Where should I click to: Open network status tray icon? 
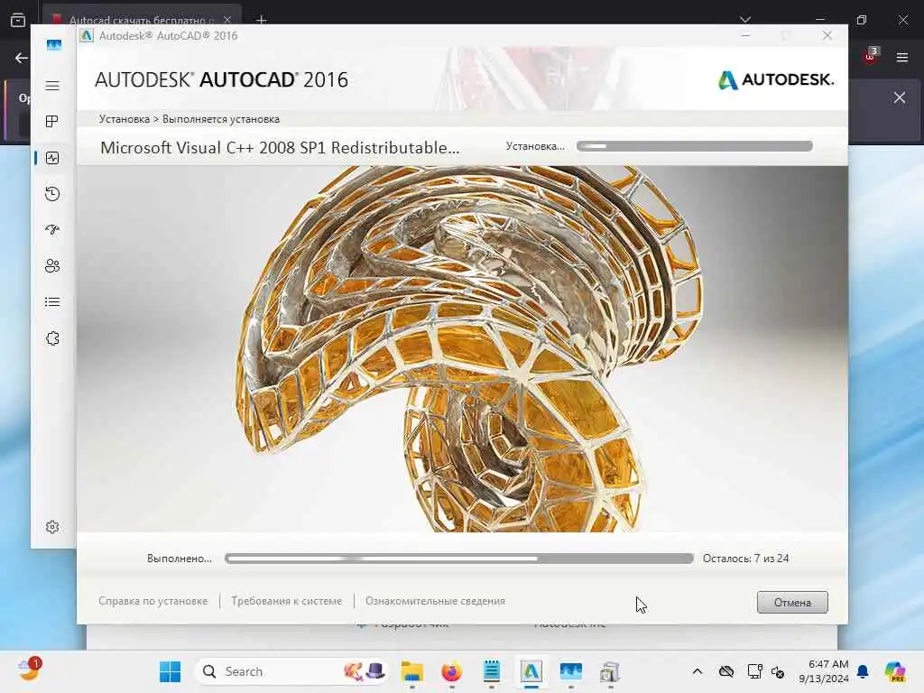point(754,671)
